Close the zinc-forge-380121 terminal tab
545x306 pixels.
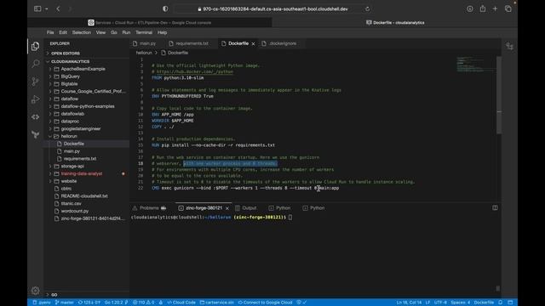227,208
